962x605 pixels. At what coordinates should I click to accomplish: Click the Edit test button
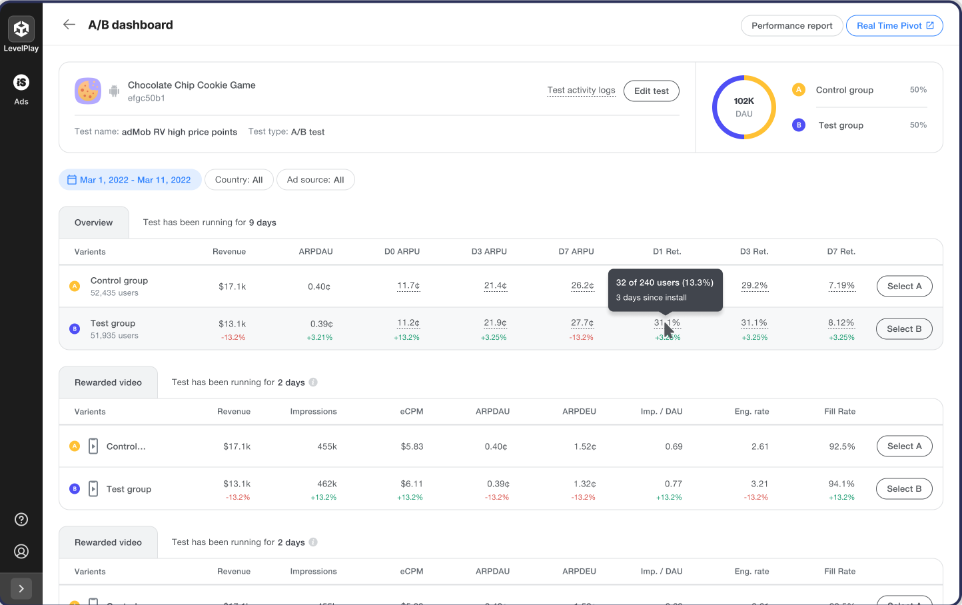click(651, 91)
